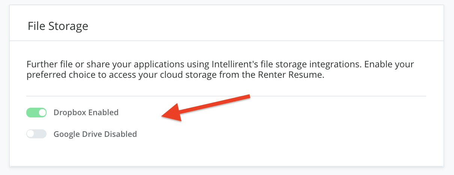The image size is (454, 175).
Task: Click the white knob on the green Dropbox switch
Action: [x=42, y=112]
